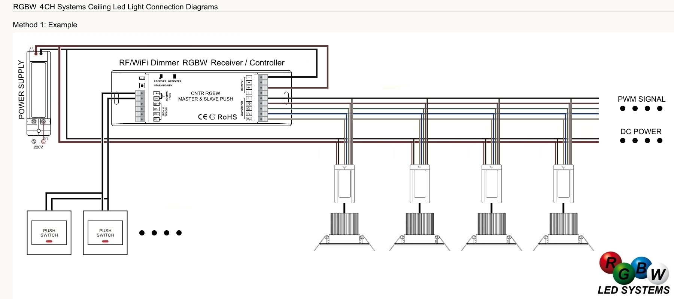Toggle the Receiver mode switch
Screen dimensions: 674x299
(x=161, y=77)
